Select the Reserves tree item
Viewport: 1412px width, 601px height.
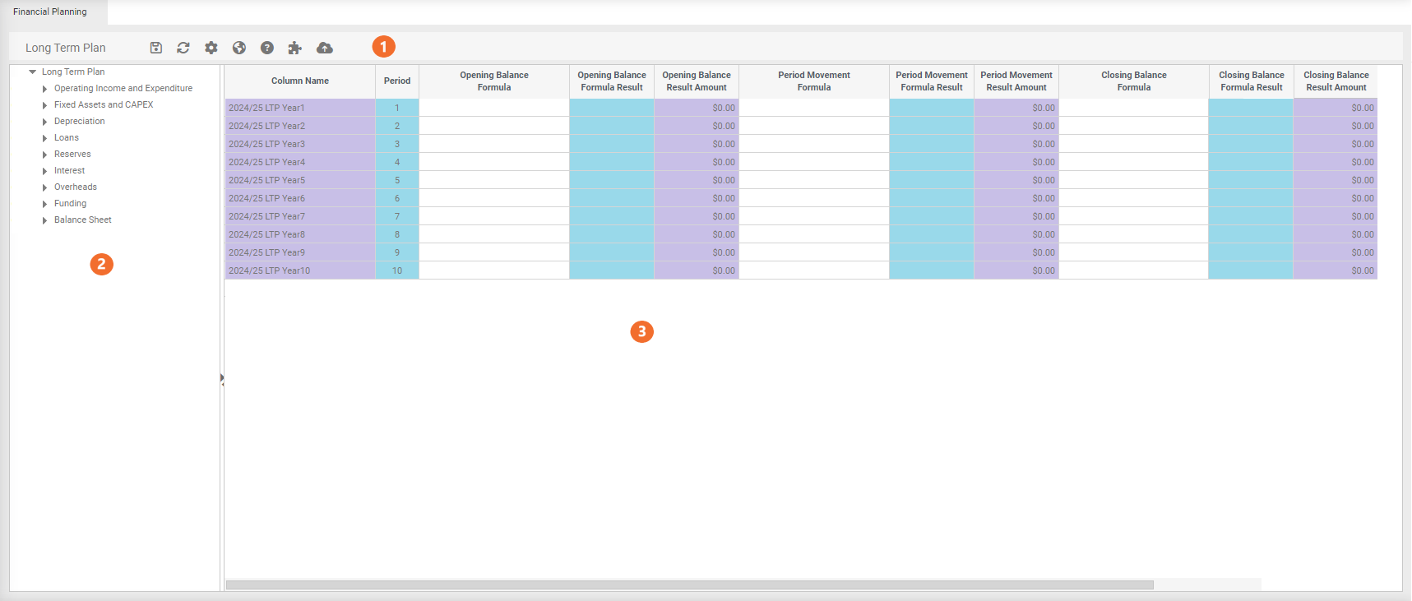click(x=72, y=155)
